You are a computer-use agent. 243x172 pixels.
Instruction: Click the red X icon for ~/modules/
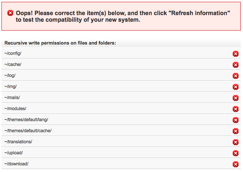236,109
